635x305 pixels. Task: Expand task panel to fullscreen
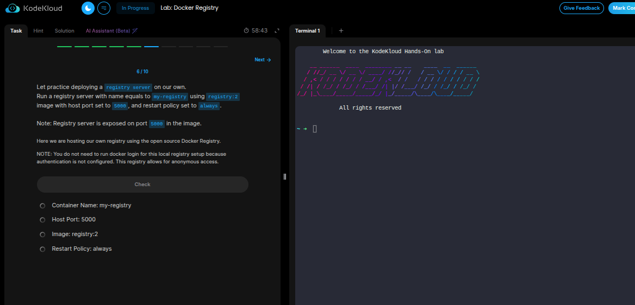coord(277,31)
